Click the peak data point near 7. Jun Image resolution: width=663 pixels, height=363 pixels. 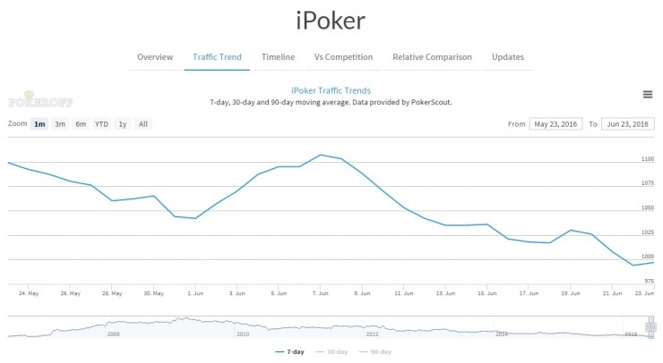coord(321,155)
